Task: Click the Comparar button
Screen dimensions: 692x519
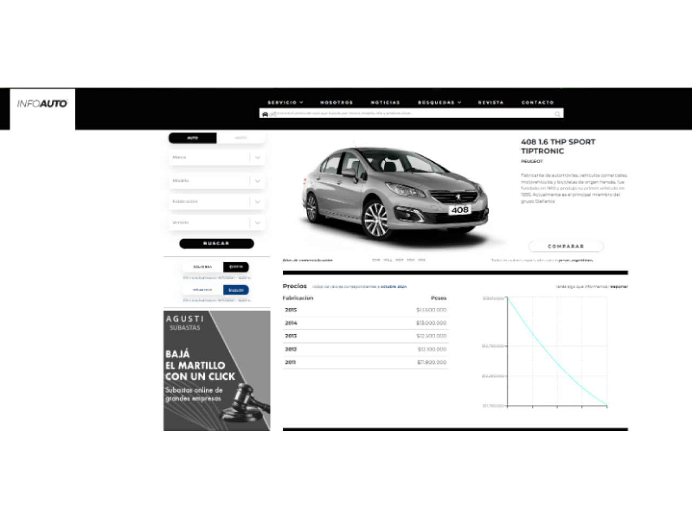Action: point(565,246)
